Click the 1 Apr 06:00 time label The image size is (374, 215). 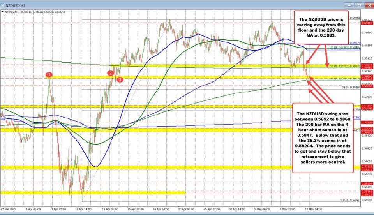point(33,209)
